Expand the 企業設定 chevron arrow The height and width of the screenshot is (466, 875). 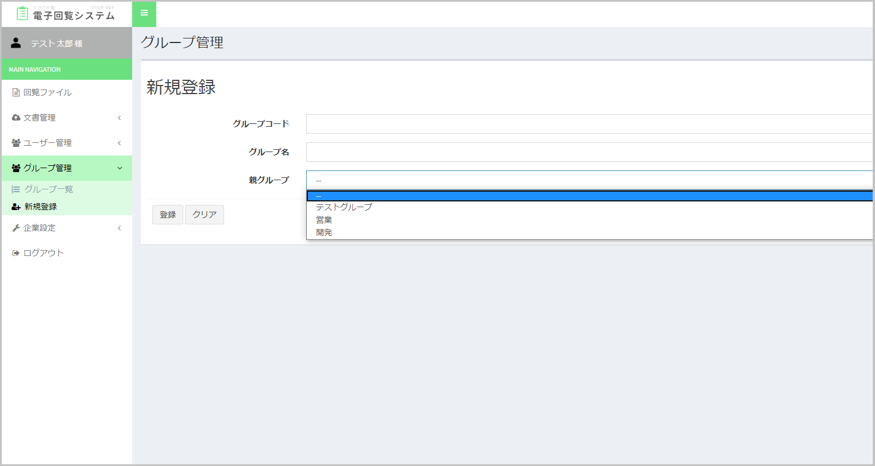click(120, 228)
